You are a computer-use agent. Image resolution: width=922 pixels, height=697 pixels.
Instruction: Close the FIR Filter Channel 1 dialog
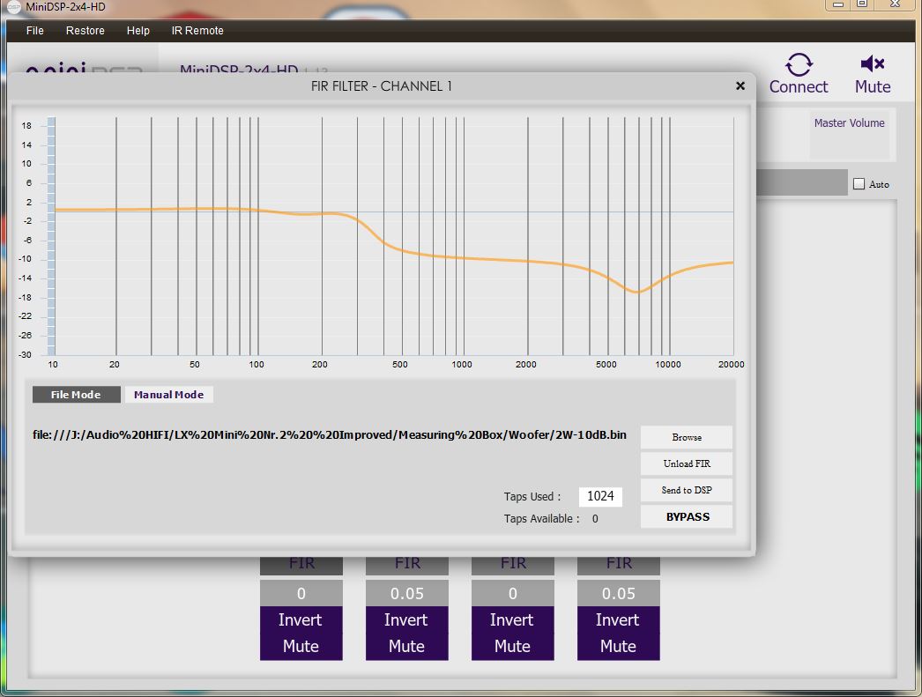[740, 85]
